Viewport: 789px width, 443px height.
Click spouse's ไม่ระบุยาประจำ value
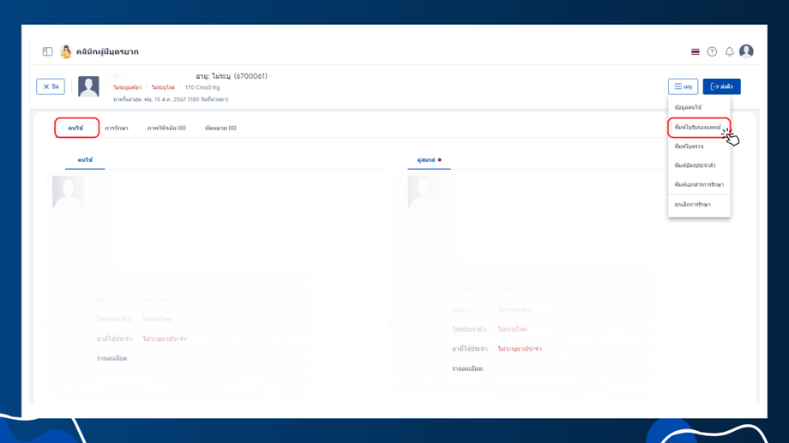pyautogui.click(x=520, y=349)
